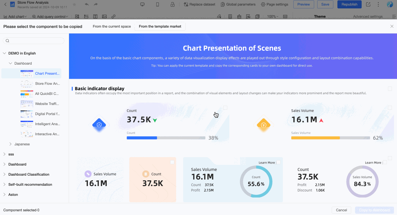The width and height of the screenshot is (397, 215).
Task: Click the redo arrow icon
Action: [x=95, y=4]
